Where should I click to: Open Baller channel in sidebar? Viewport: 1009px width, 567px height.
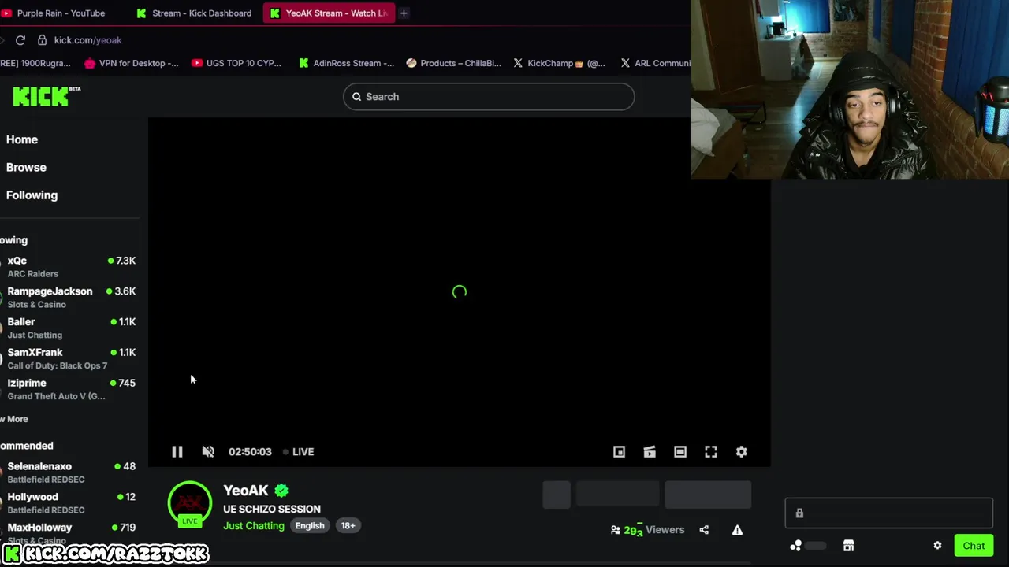69,328
